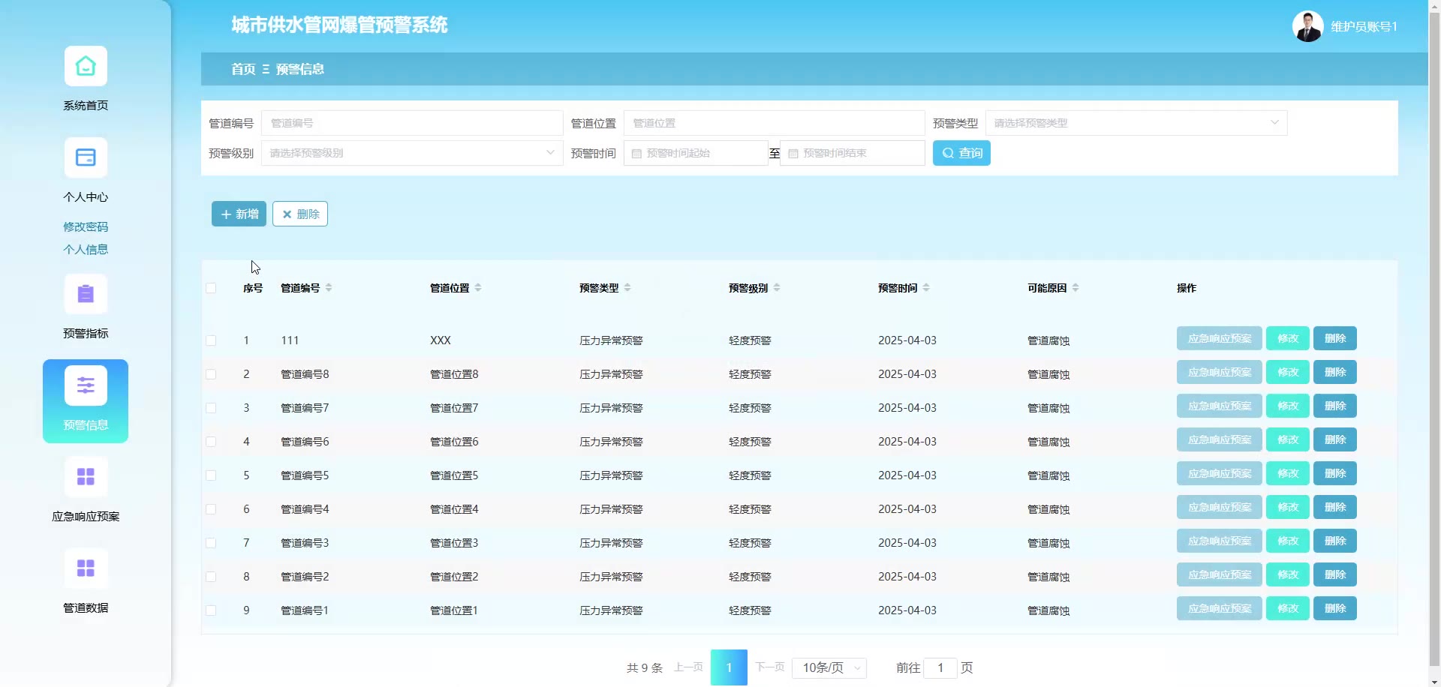Focus the 预警时间起始 date field
The width and height of the screenshot is (1441, 687).
click(x=696, y=153)
